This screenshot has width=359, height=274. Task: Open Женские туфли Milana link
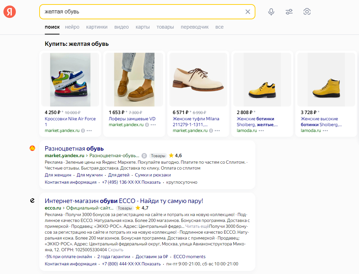pyautogui.click(x=196, y=122)
